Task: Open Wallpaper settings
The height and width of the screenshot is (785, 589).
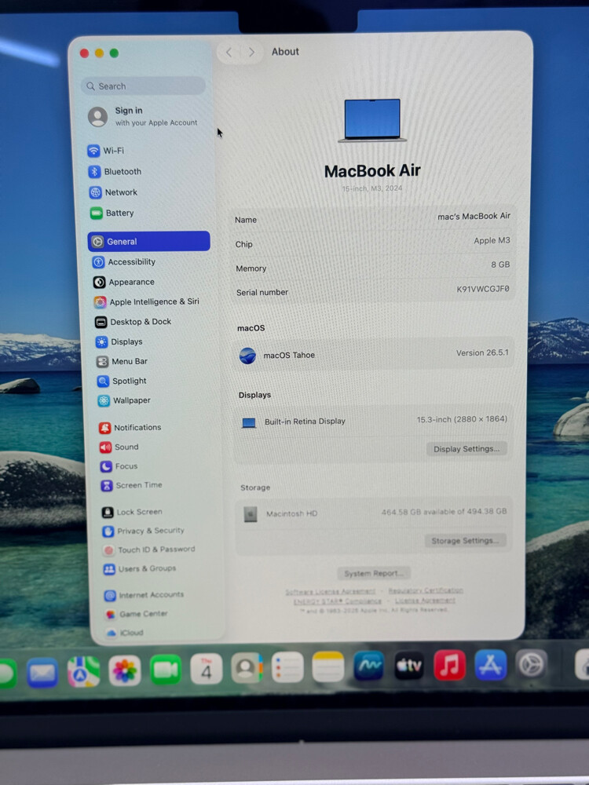Action: coord(124,400)
